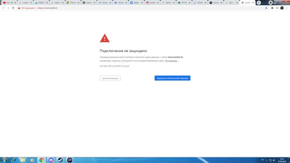Screen dimensions: 290x163
Task: Open the volume speaker icon in tray
Action: (274, 160)
